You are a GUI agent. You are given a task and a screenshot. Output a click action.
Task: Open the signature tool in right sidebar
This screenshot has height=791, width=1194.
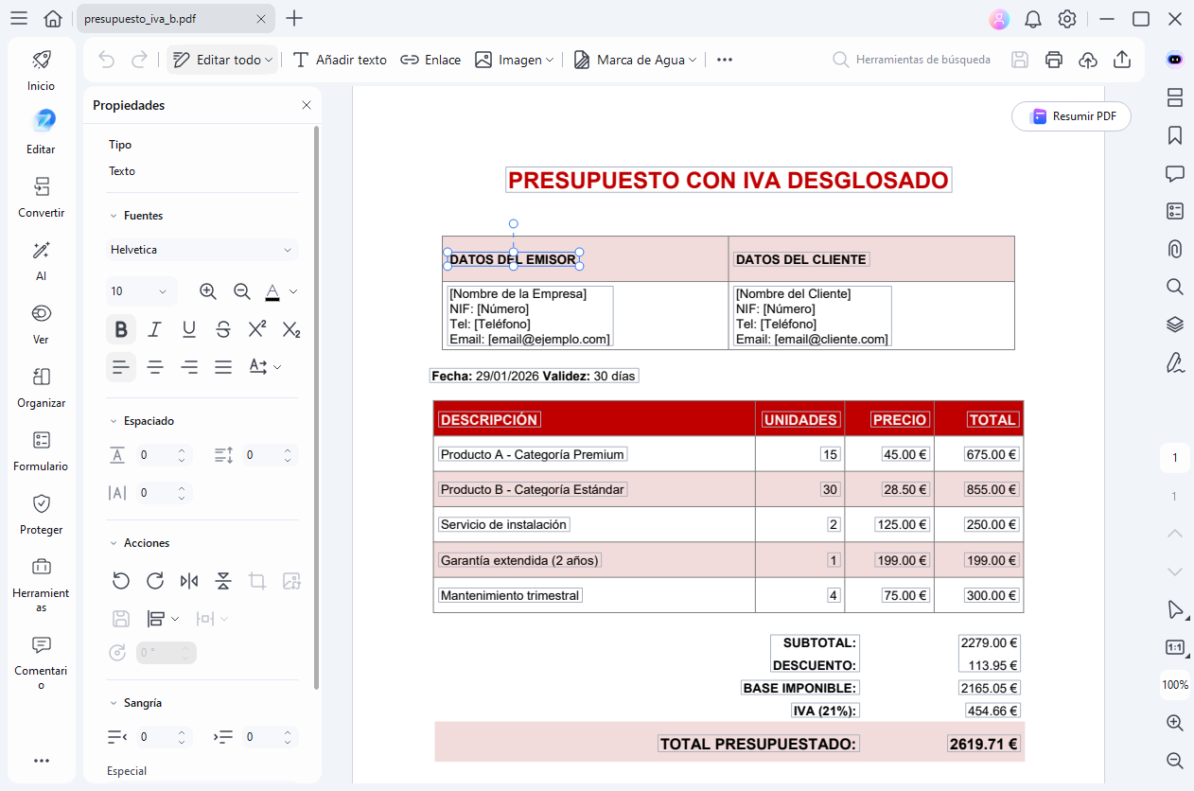coord(1174,362)
